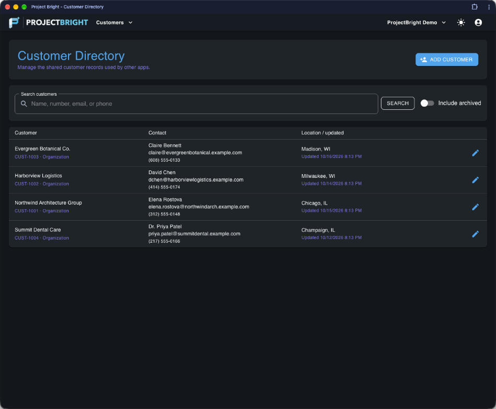Open the user account profile icon
The width and height of the screenshot is (496, 409).
(478, 22)
